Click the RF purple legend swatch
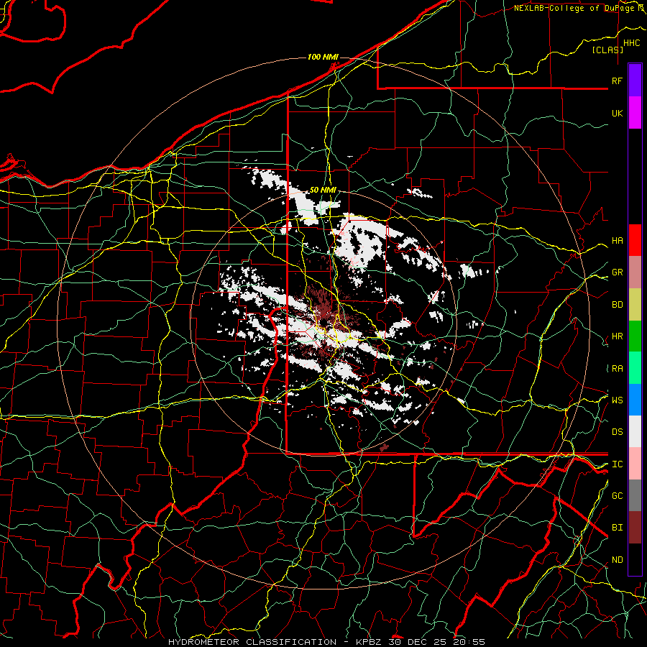The height and width of the screenshot is (647, 647). [635, 80]
